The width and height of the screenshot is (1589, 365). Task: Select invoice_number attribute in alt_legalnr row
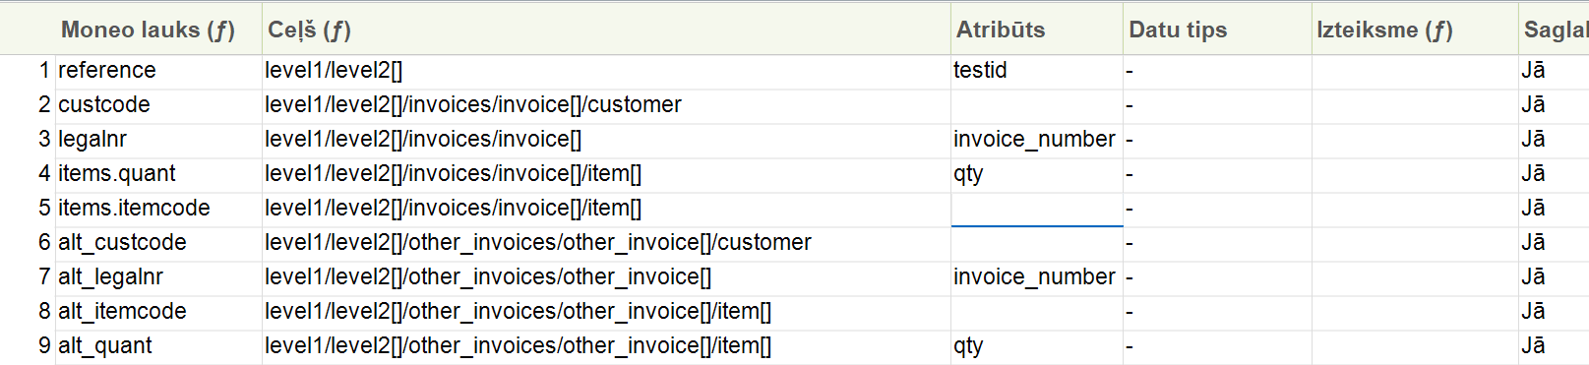tap(1036, 277)
